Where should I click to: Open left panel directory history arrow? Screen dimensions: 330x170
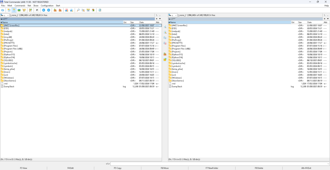(160, 19)
